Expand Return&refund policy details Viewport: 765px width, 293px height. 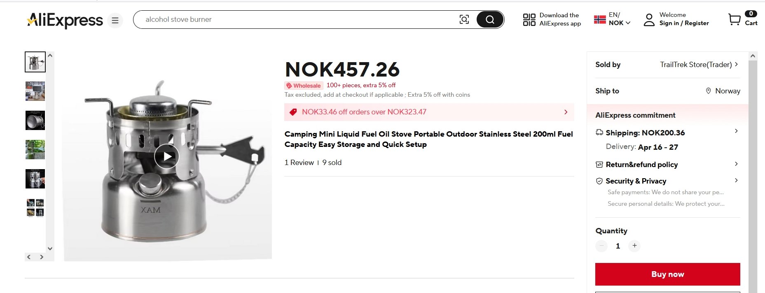tap(736, 164)
